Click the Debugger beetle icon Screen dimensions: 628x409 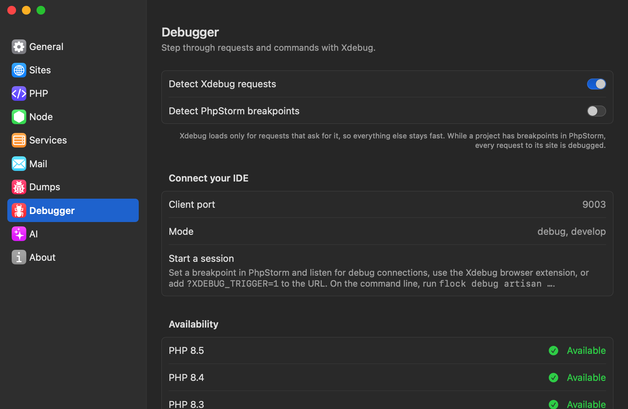19,210
